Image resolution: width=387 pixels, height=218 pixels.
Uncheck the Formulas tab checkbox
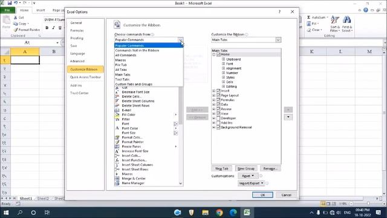coord(218,100)
